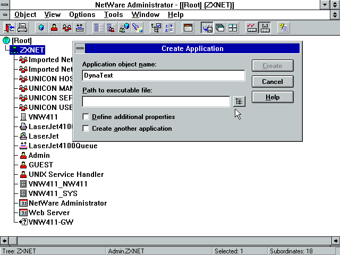Open the Create Application dialog system menu
Screen dimensions: 340x255
[80, 49]
